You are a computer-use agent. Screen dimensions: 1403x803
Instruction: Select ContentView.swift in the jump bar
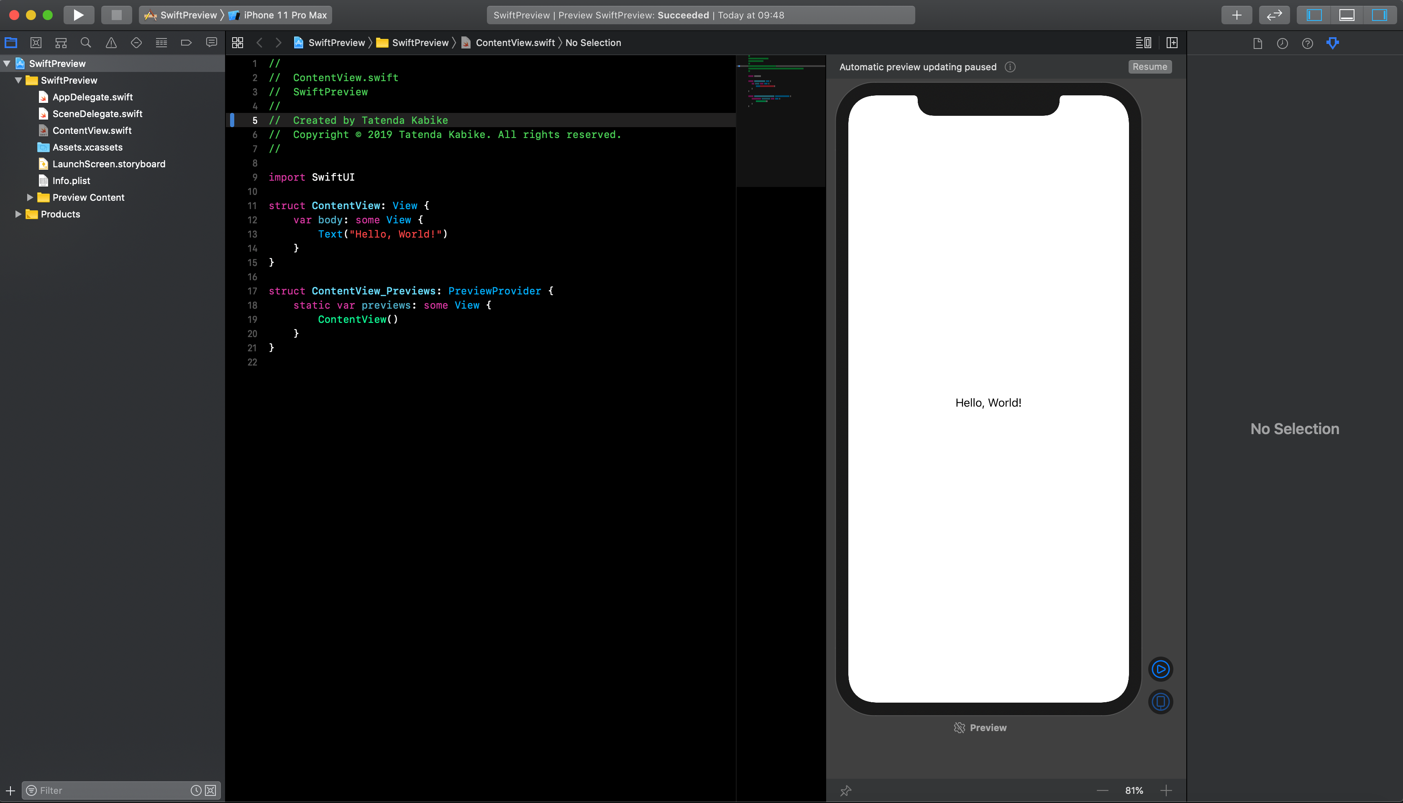point(515,43)
